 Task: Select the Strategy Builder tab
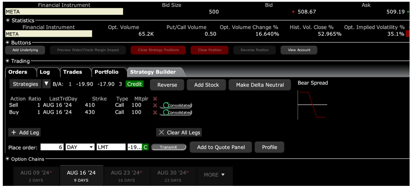(153, 72)
